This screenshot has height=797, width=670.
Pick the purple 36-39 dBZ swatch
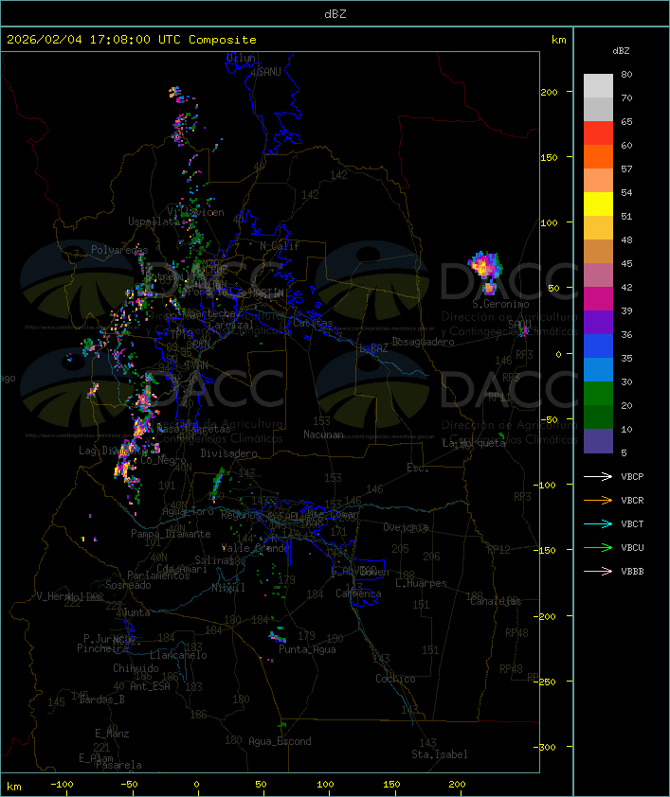(598, 322)
